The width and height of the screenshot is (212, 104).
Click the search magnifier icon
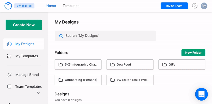click(x=61, y=36)
